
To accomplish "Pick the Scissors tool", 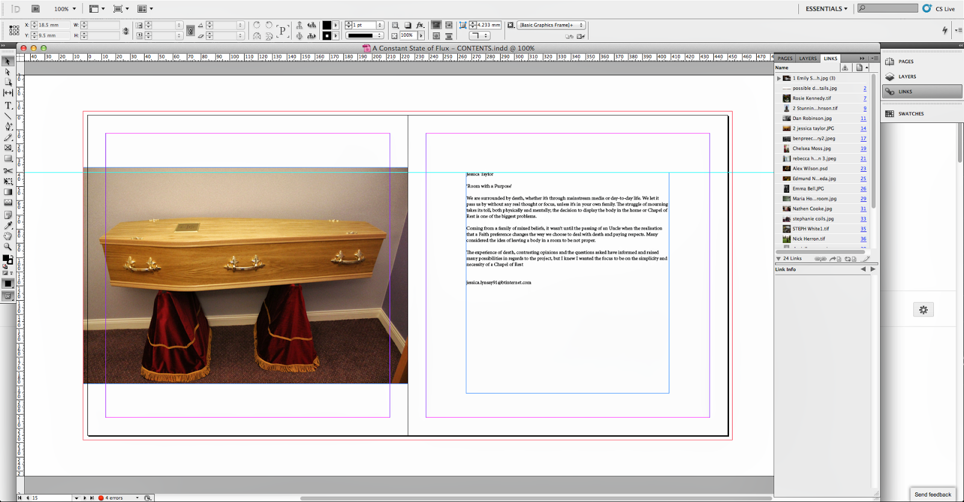I will tap(8, 171).
